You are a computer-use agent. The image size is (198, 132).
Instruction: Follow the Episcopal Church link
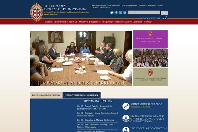[x=114, y=5]
